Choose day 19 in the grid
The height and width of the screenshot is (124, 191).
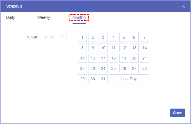point(124,58)
